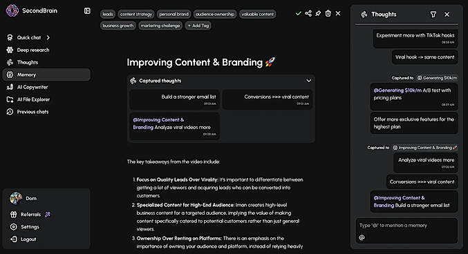Close the Thoughts panel

coord(447,14)
